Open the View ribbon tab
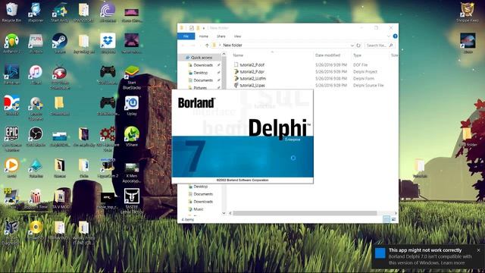The width and height of the screenshot is (485, 273). coord(237,36)
